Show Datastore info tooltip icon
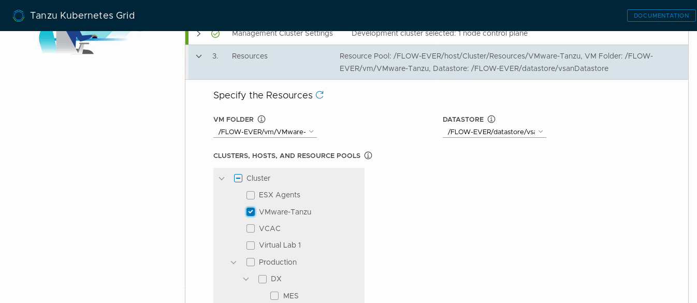This screenshot has height=303, width=697. coord(491,119)
